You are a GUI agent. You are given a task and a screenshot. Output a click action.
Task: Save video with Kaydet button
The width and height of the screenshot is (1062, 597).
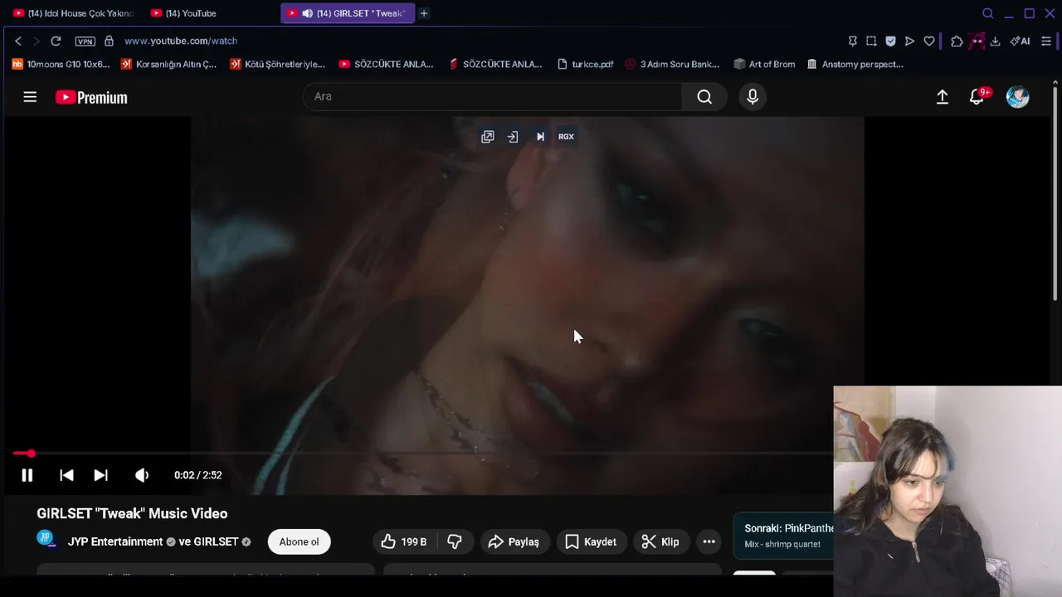tap(591, 542)
